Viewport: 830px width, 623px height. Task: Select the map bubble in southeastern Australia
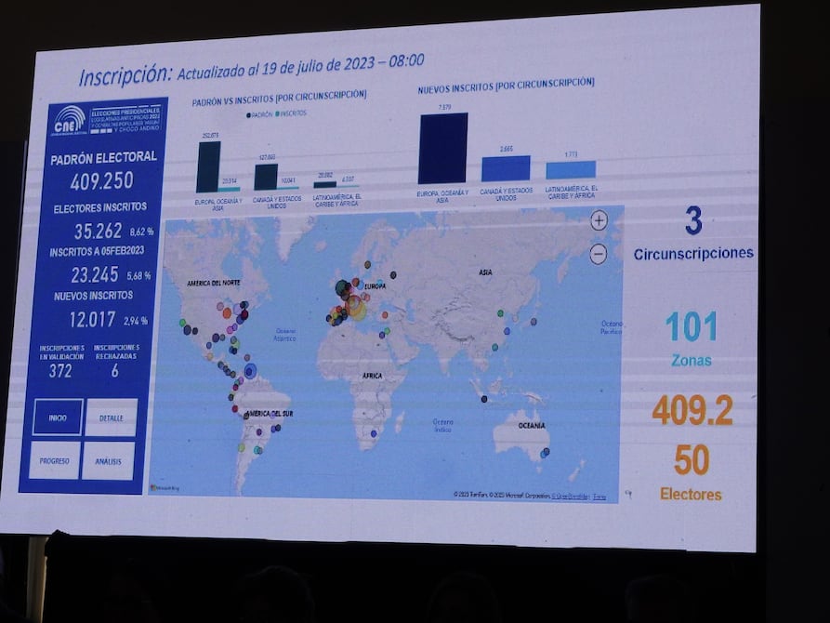coord(545,453)
